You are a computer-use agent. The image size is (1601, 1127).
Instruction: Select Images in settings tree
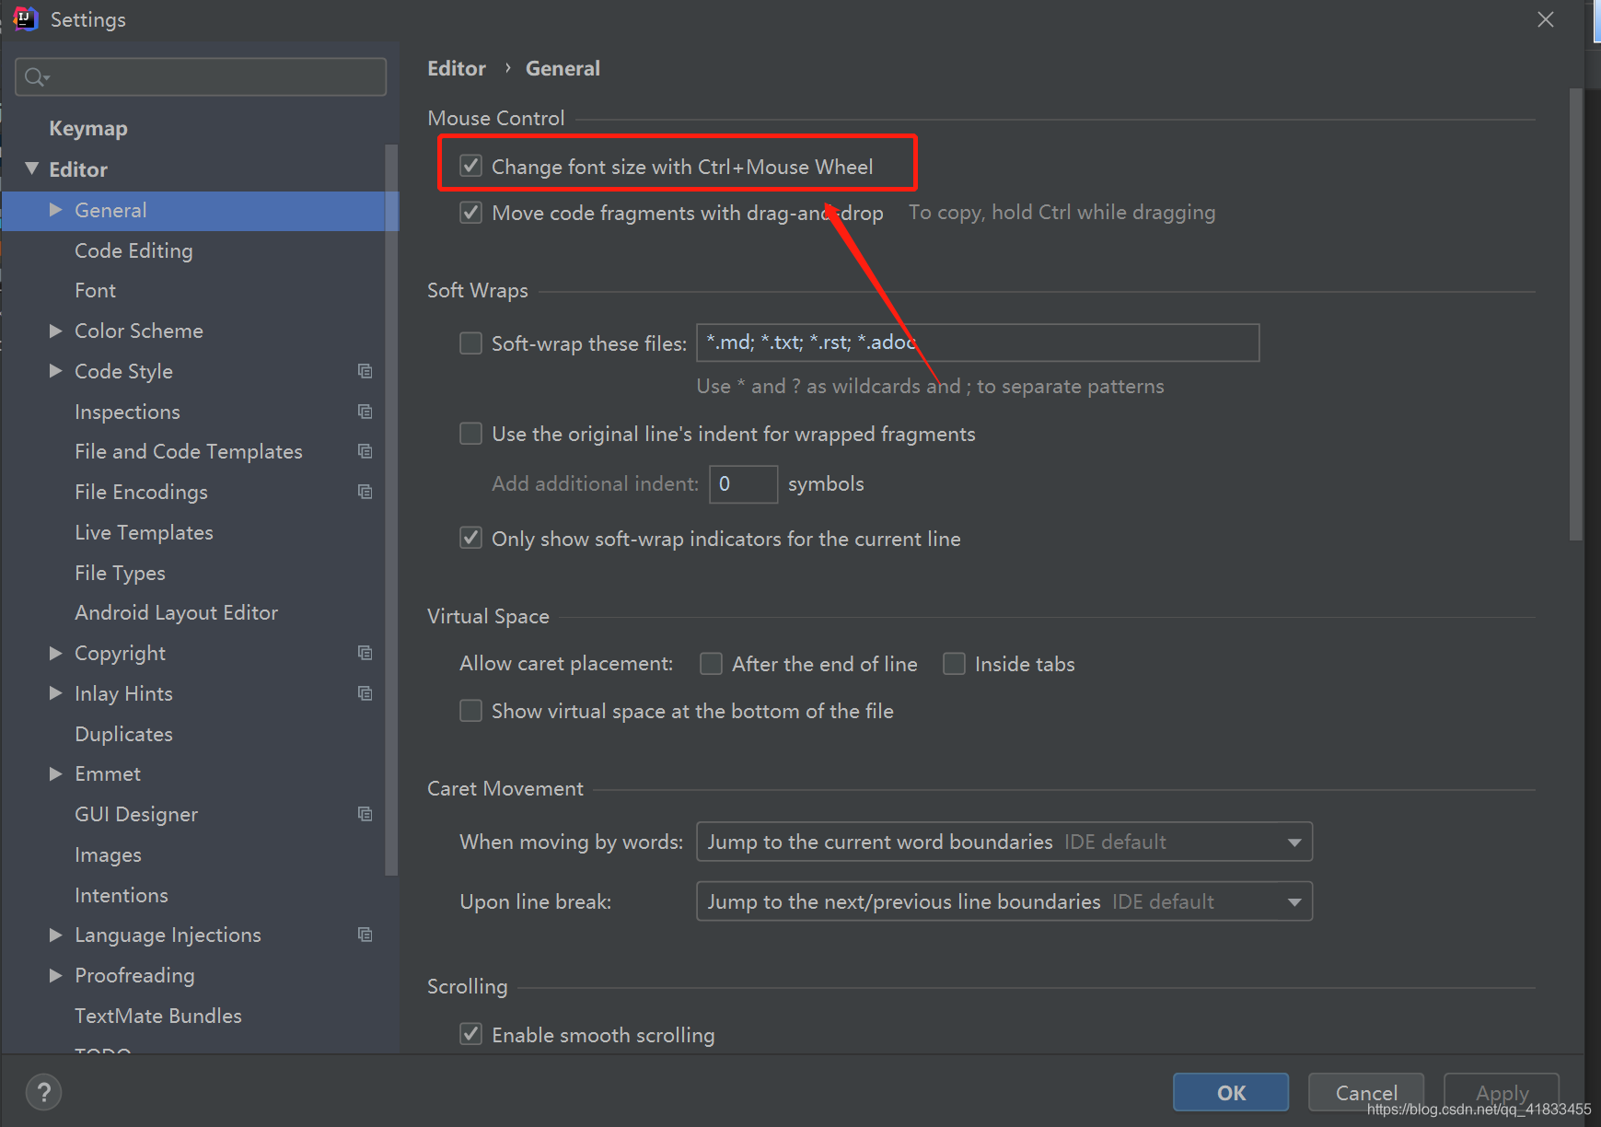(x=108, y=854)
